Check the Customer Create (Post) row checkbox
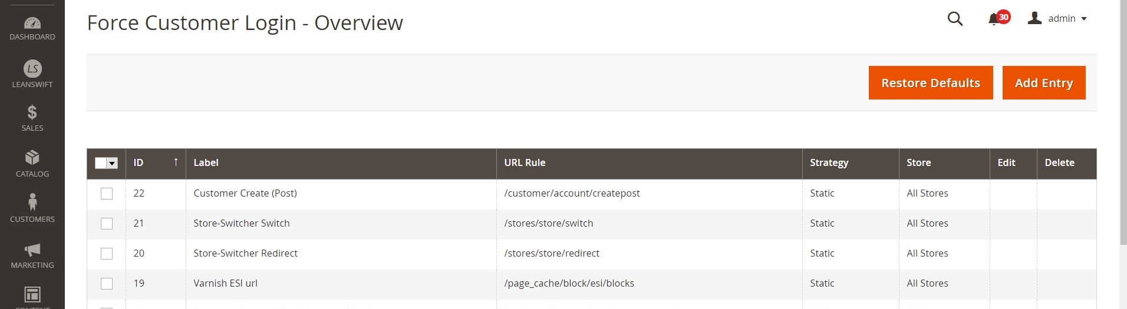1127x309 pixels. coord(107,194)
